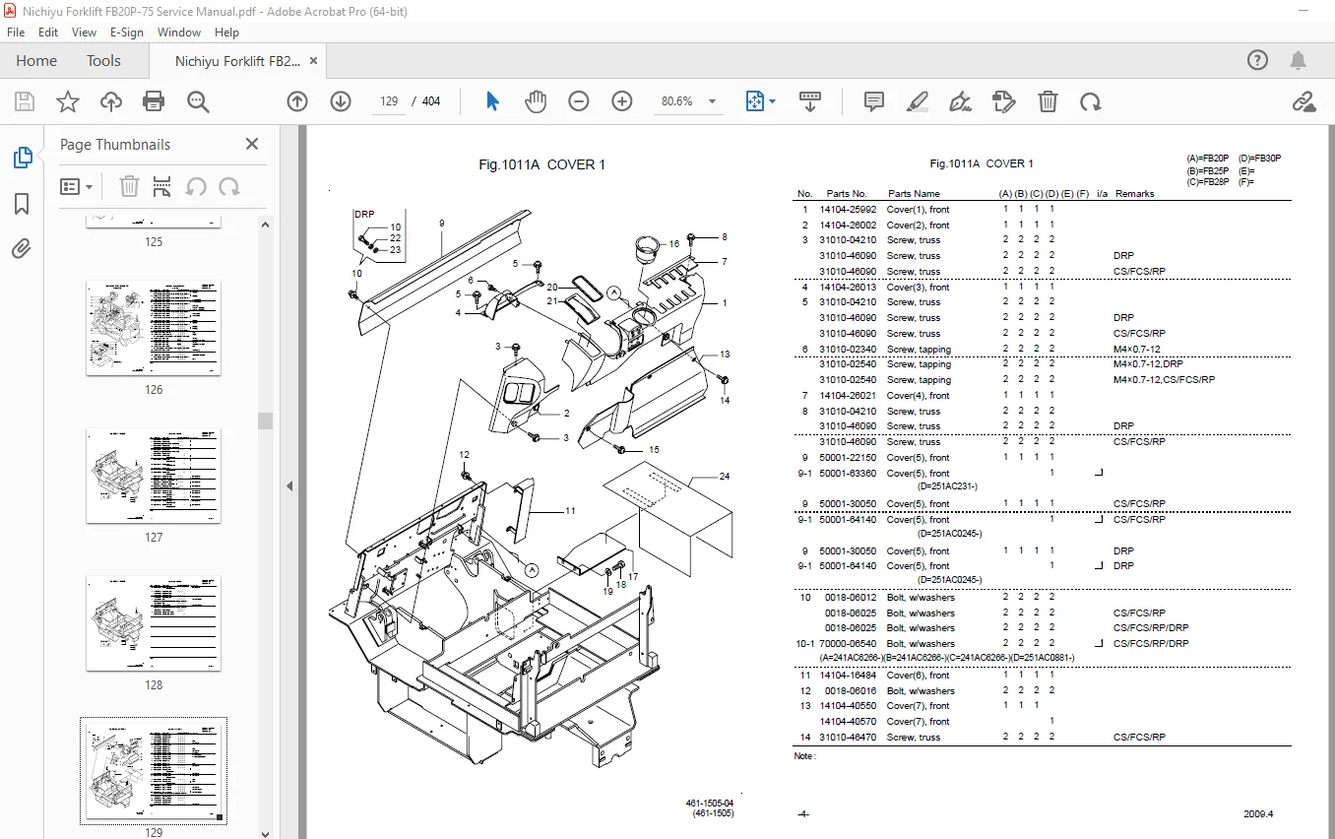Save the file with the floppy disk icon
Viewport: 1335px width, 839px height.
click(x=25, y=101)
